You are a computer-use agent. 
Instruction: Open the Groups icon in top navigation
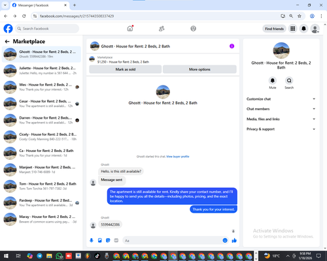[x=193, y=29]
